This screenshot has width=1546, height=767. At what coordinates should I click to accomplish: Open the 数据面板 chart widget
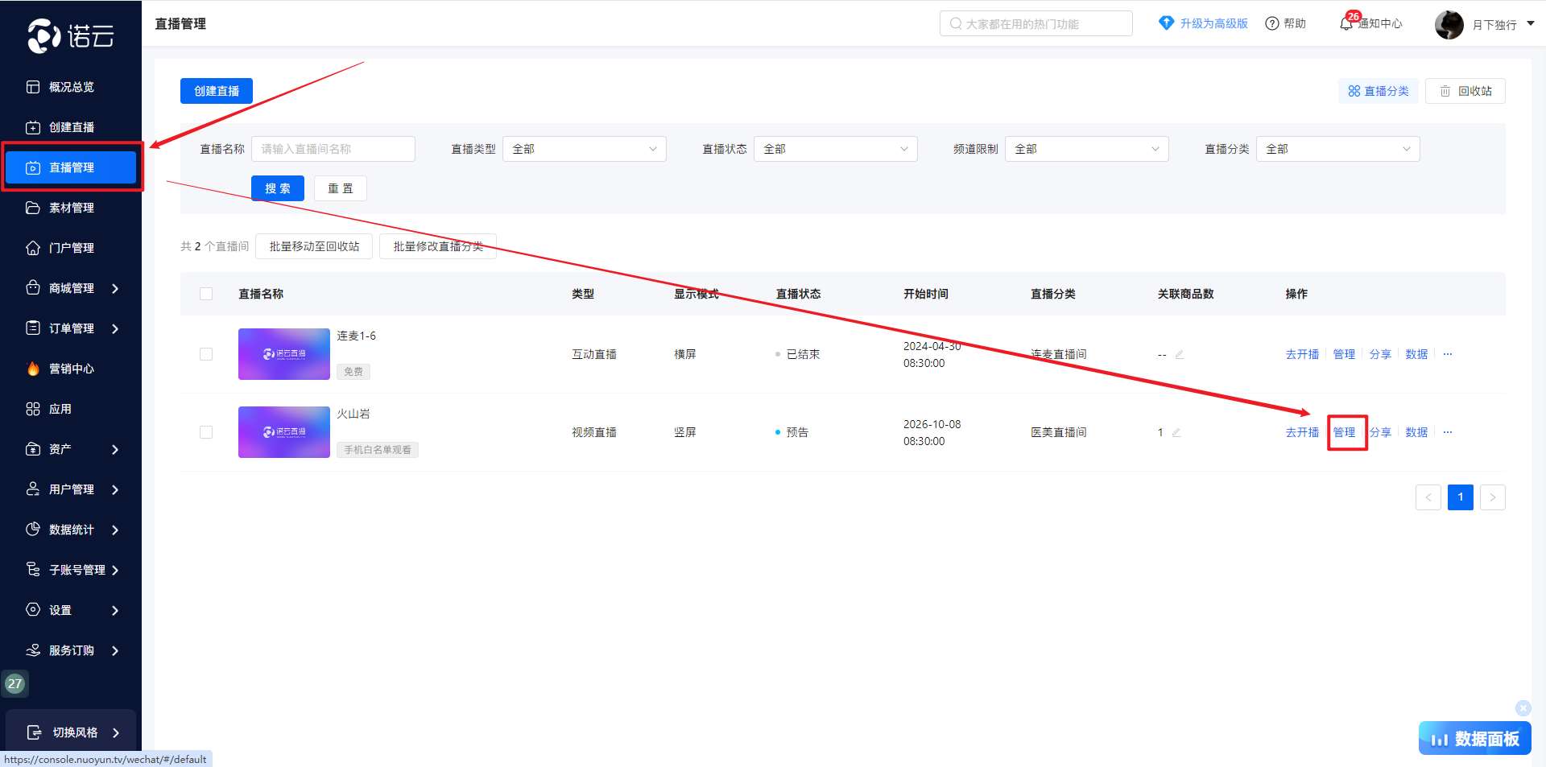click(1474, 738)
